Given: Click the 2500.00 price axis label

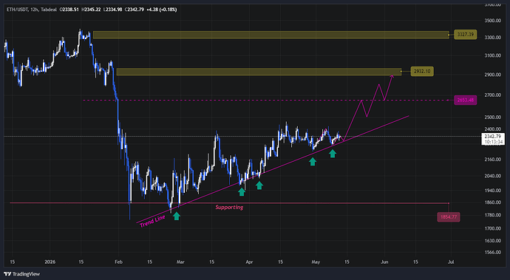Looking at the screenshot, I should (493, 117).
